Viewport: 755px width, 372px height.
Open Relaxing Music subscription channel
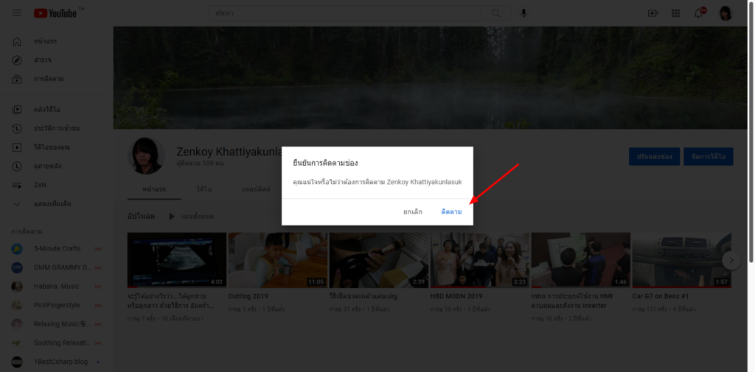[x=56, y=324]
